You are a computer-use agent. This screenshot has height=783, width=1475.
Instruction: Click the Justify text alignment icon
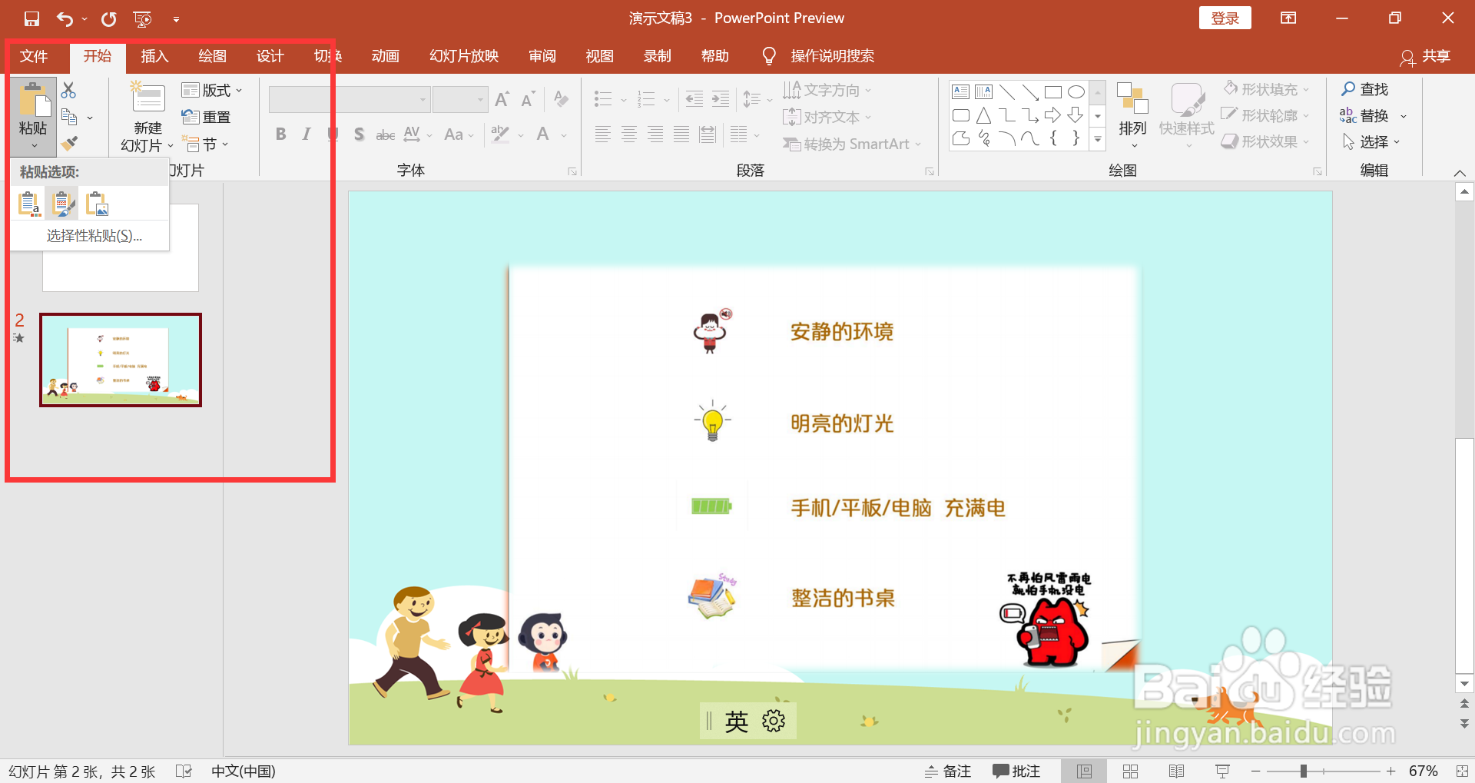(681, 134)
